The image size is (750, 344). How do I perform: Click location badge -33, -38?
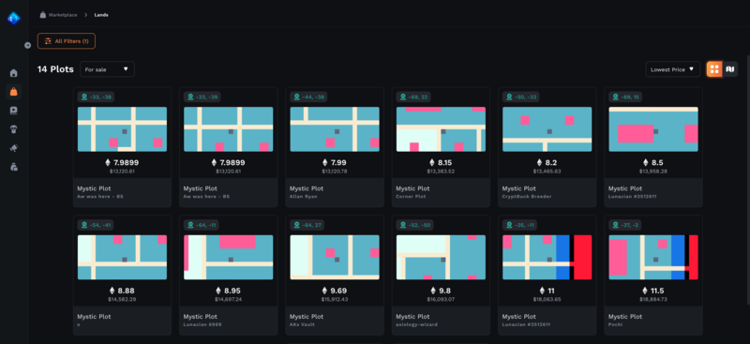pos(96,97)
